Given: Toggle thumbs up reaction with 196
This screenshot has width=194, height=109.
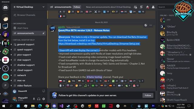Looking at the screenshot, I should (72, 81).
